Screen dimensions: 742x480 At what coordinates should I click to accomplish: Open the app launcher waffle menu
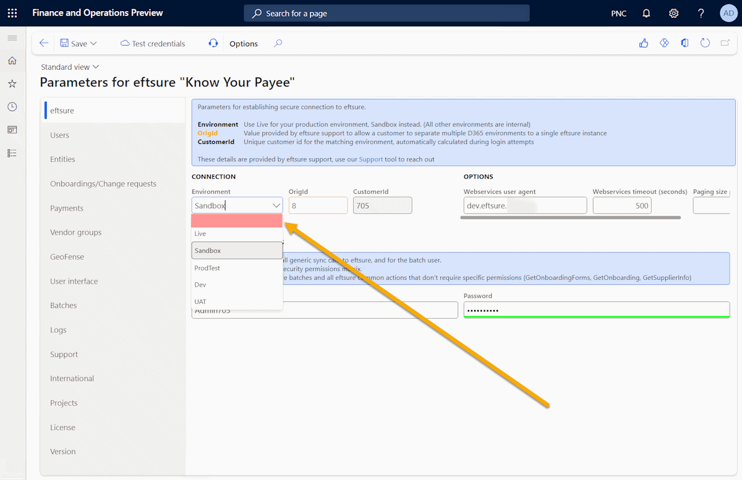[12, 13]
